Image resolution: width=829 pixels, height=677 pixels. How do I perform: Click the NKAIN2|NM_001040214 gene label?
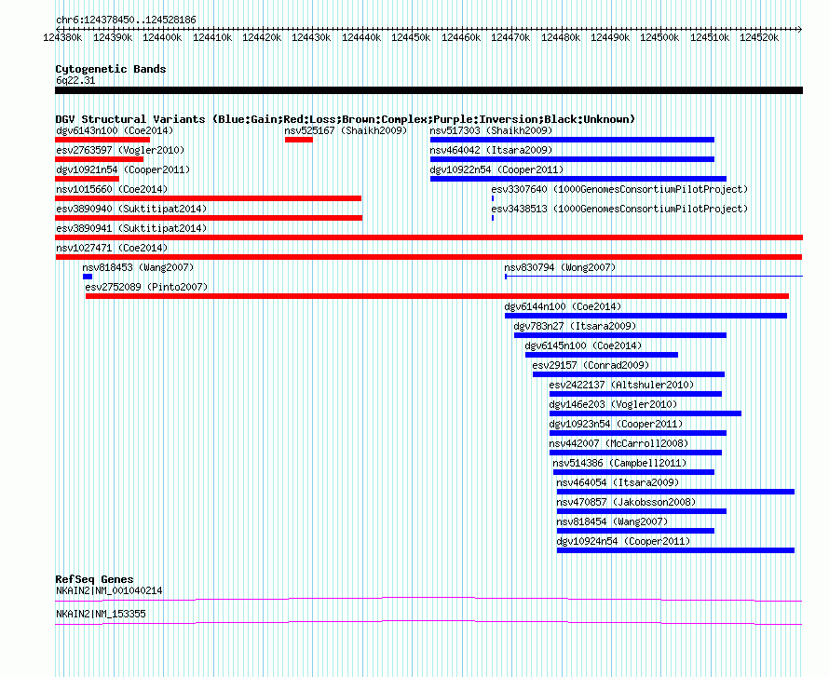point(109,590)
